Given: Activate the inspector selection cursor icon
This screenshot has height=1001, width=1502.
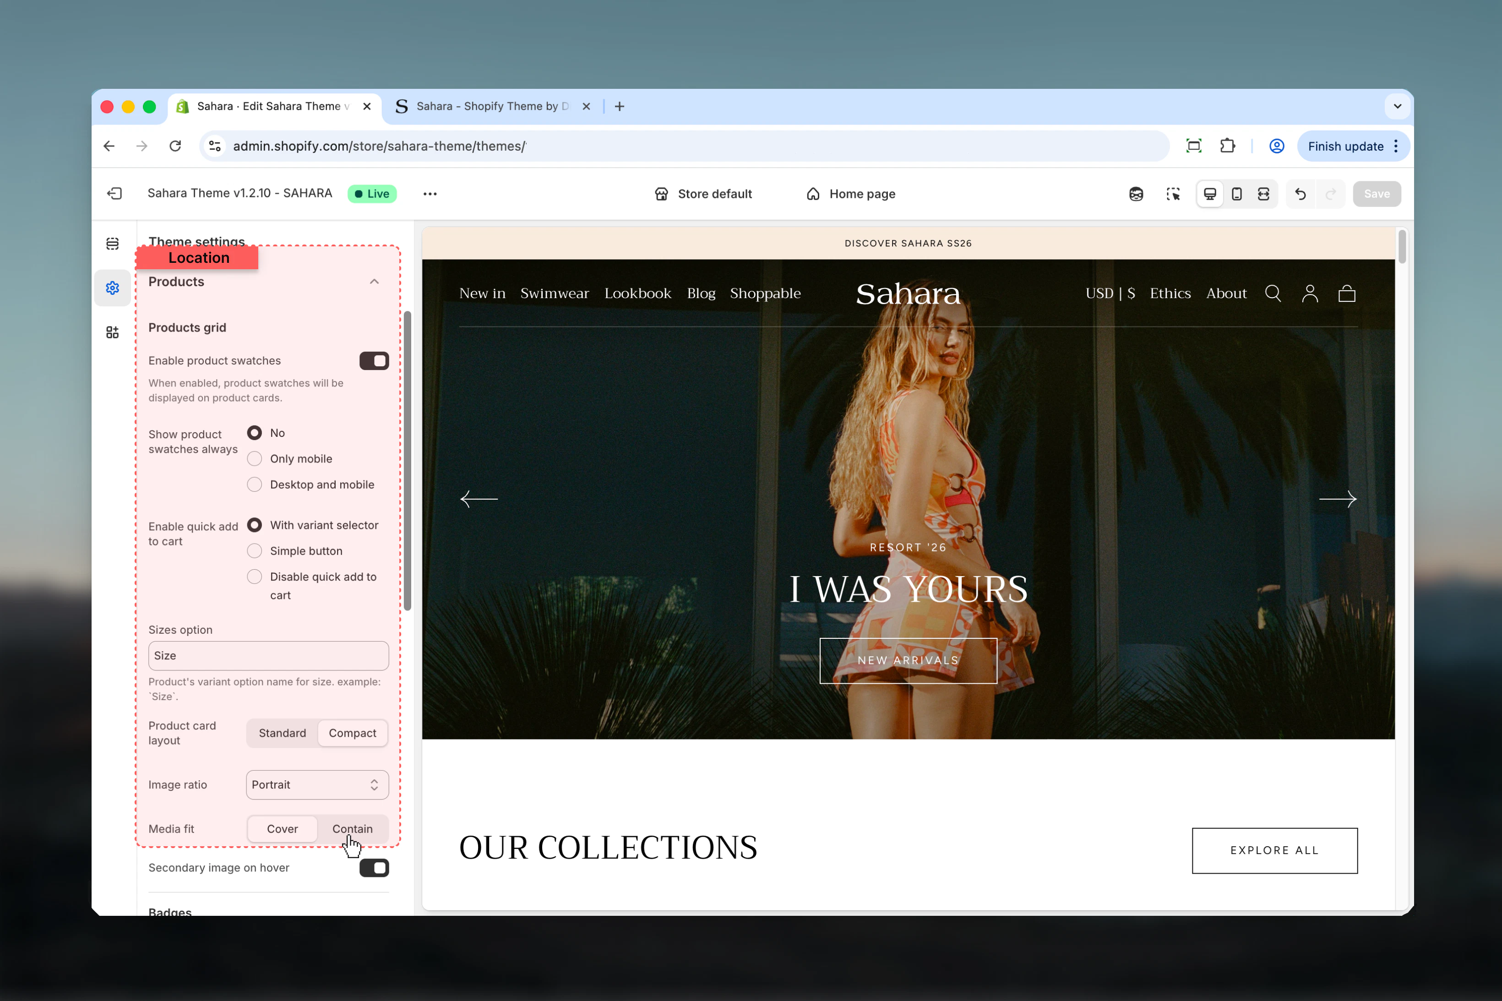Looking at the screenshot, I should click(x=1173, y=194).
